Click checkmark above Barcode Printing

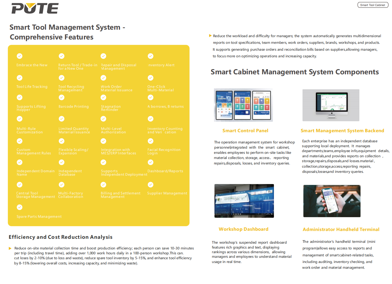point(61,98)
